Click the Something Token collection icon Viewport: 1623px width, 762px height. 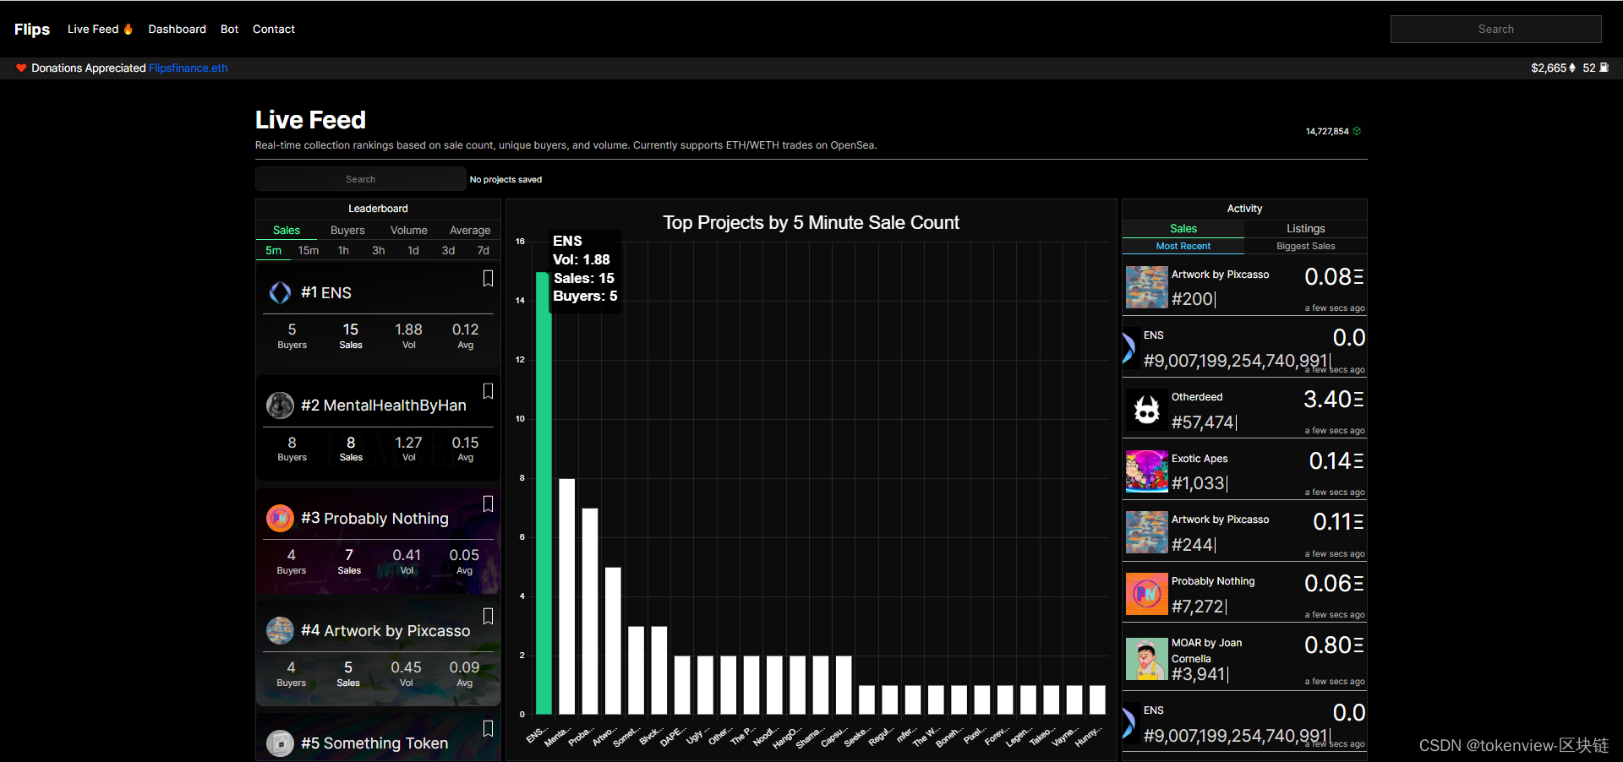[280, 743]
